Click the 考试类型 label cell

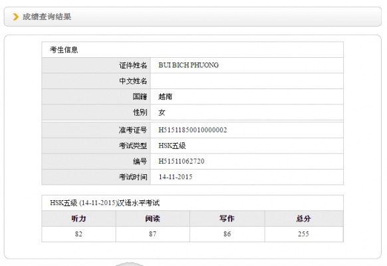pyautogui.click(x=96, y=146)
